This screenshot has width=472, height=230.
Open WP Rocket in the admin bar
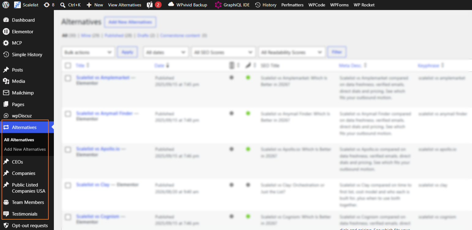[364, 5]
